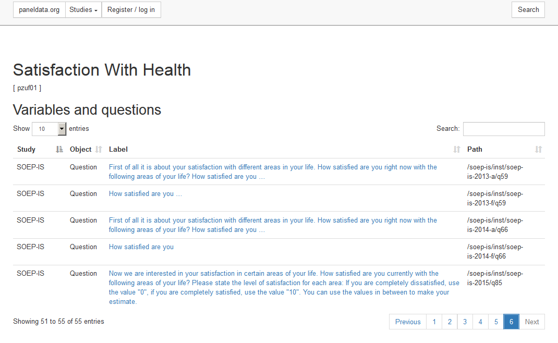Expand the Studies dropdown menu
This screenshot has height=343, width=558.
pos(83,9)
